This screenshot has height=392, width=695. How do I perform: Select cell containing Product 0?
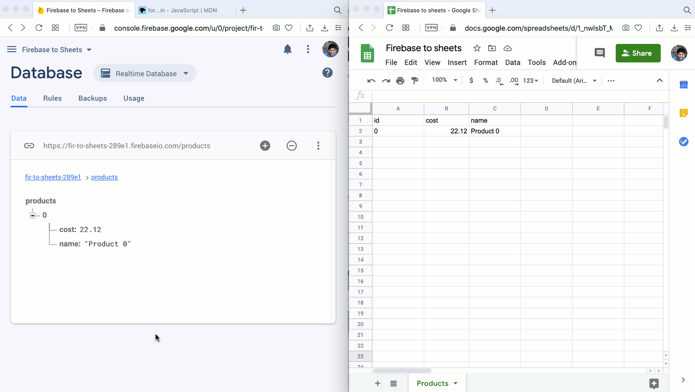point(495,131)
